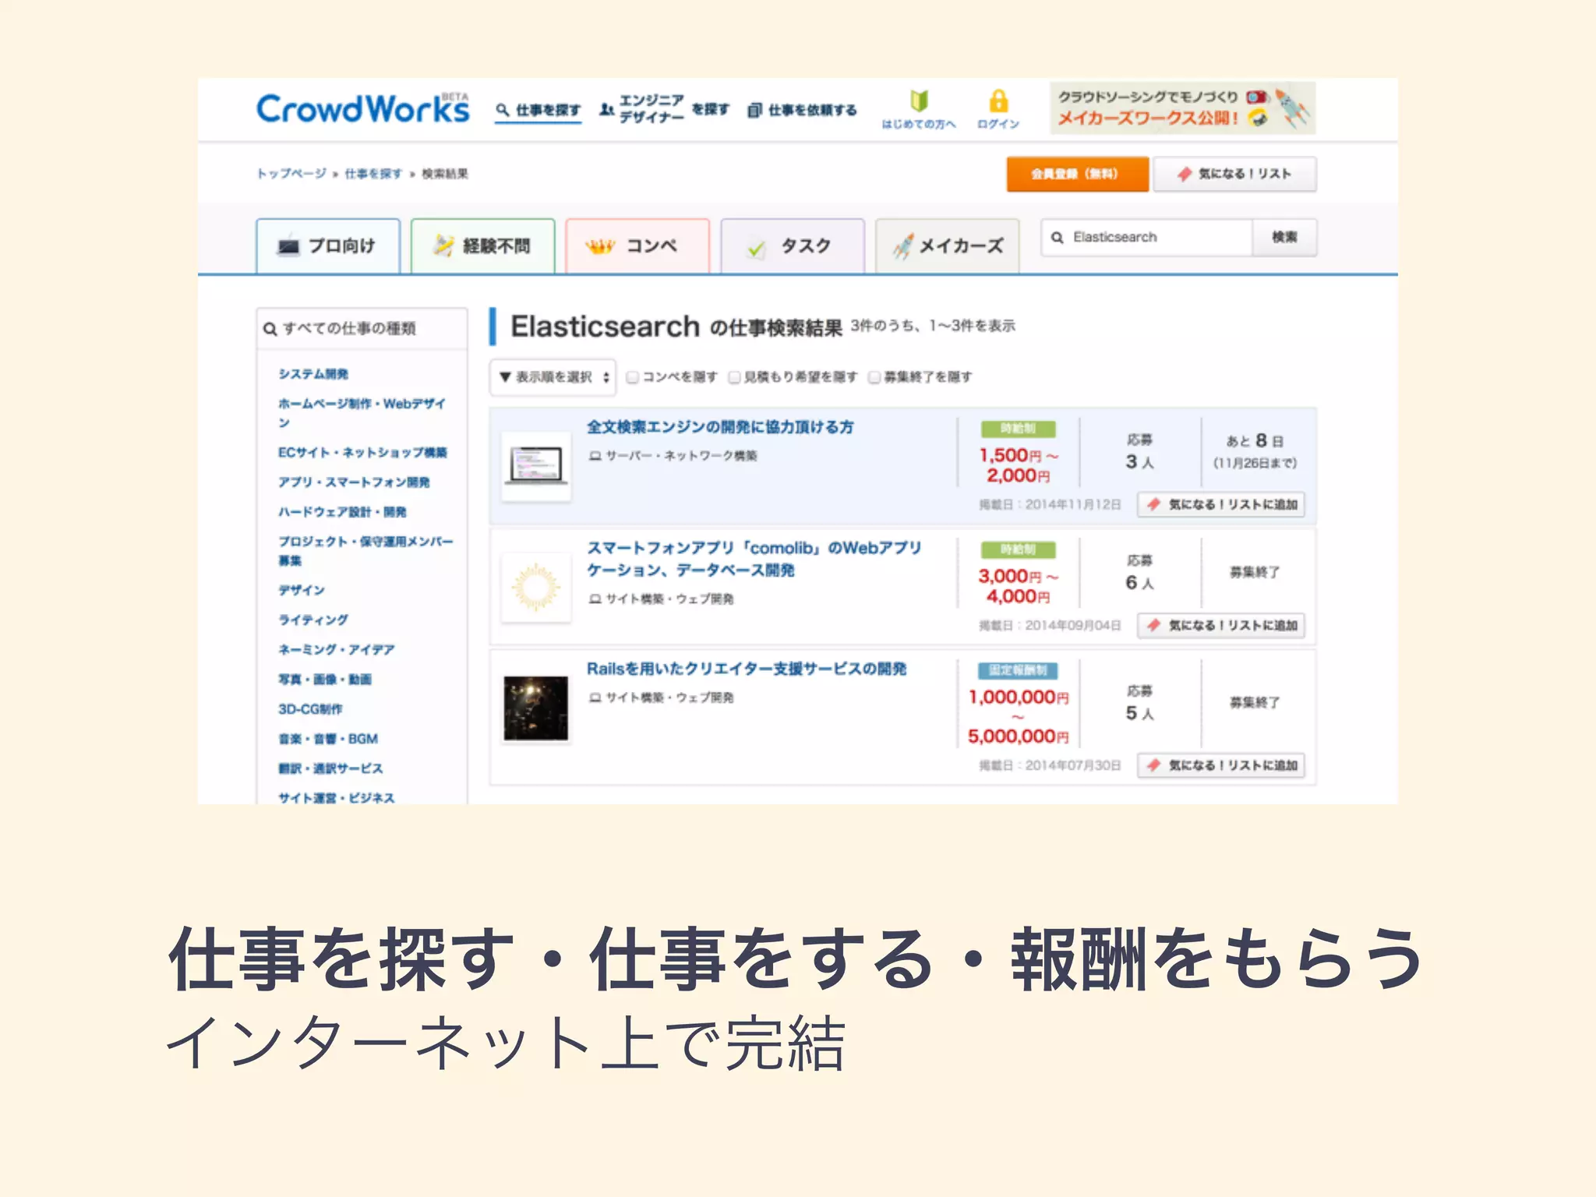Select システム開発 category
Image resolution: width=1596 pixels, height=1197 pixels.
coord(313,374)
